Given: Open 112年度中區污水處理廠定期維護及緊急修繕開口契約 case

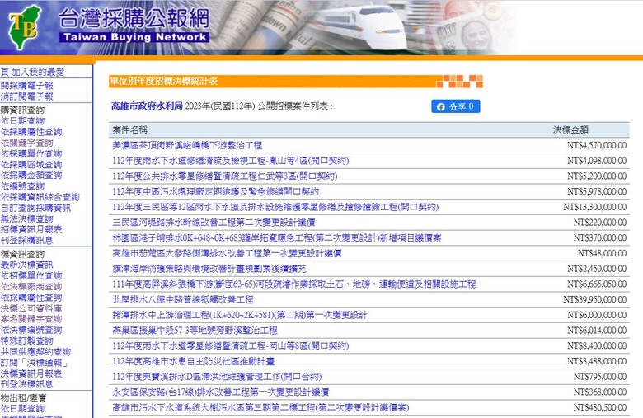Looking at the screenshot, I should coord(216,191).
